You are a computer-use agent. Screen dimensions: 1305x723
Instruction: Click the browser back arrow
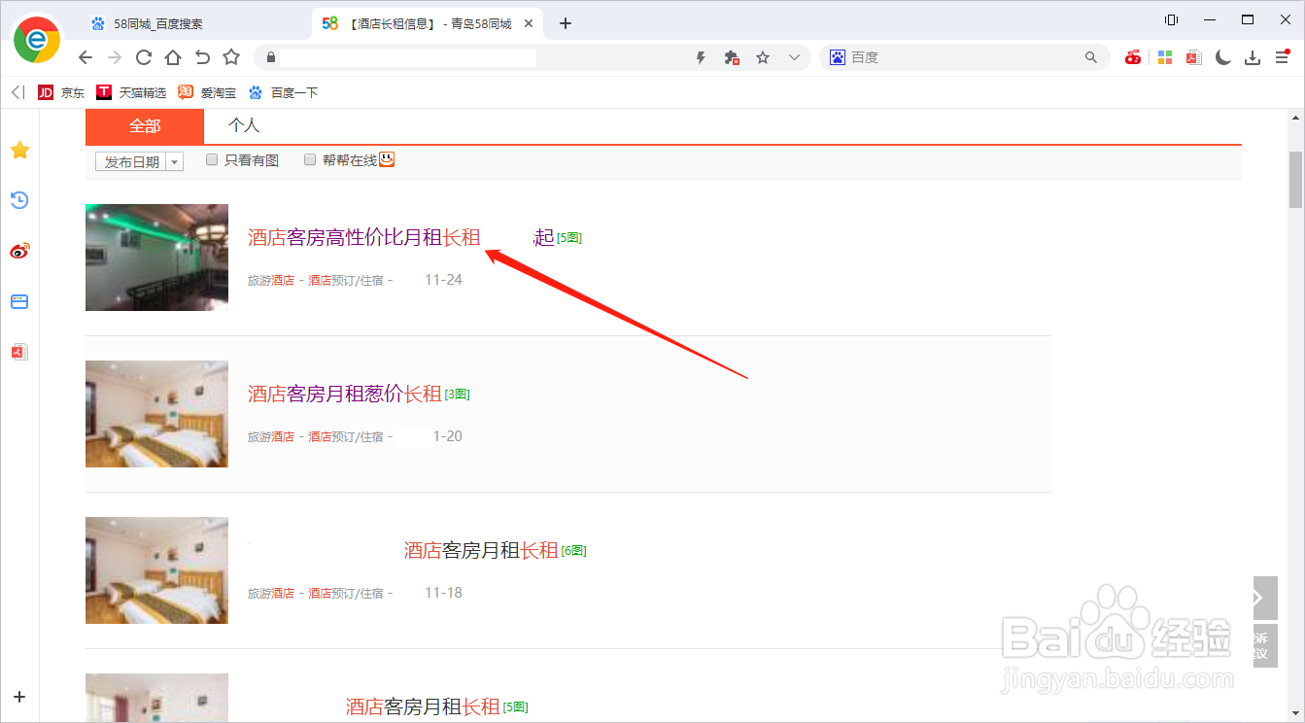86,57
